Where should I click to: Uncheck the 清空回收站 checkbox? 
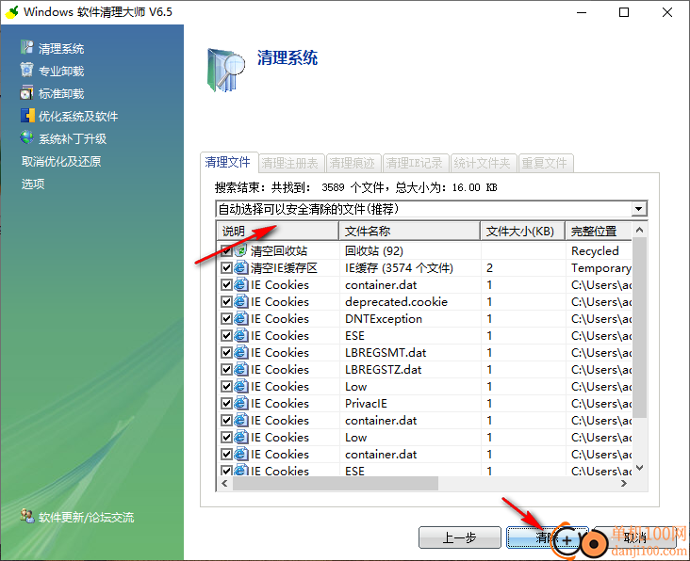point(226,250)
